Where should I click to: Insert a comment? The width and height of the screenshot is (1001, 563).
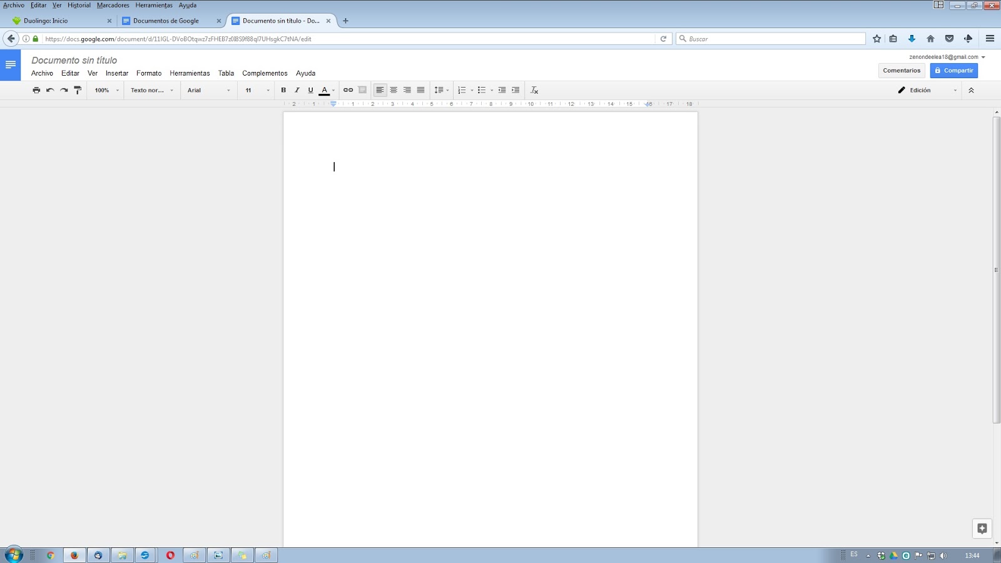tap(363, 89)
